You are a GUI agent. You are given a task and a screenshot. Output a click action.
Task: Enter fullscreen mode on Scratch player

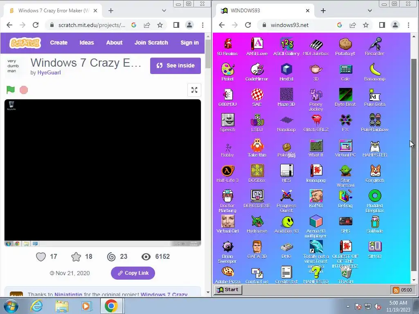coord(194,90)
